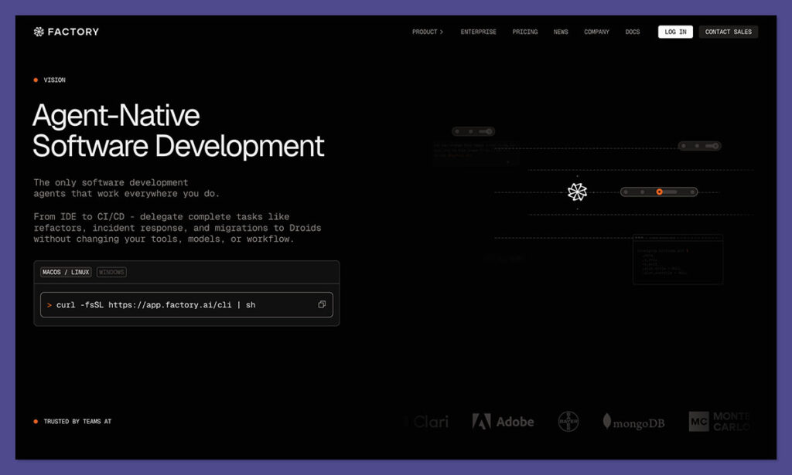Click the Factory pinwheel logo in the header

point(37,32)
